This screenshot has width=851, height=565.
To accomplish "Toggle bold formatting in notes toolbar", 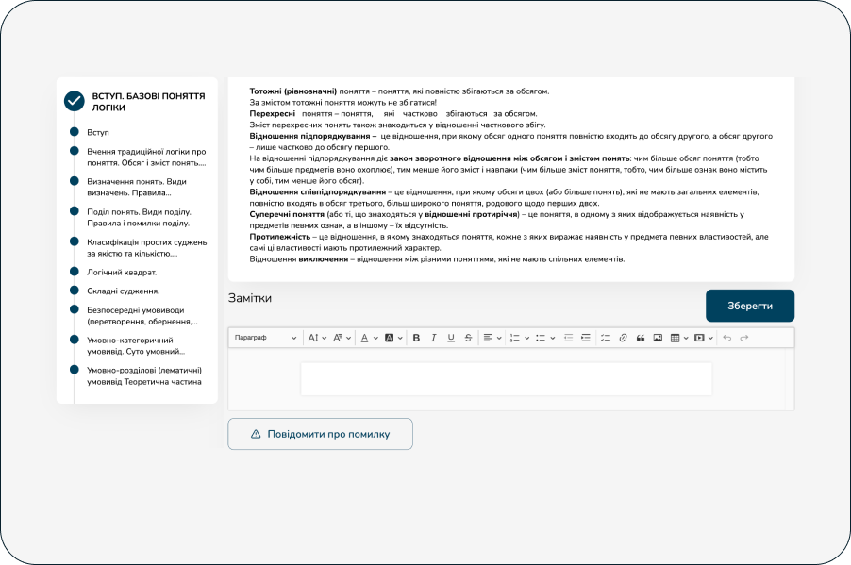I will point(415,338).
